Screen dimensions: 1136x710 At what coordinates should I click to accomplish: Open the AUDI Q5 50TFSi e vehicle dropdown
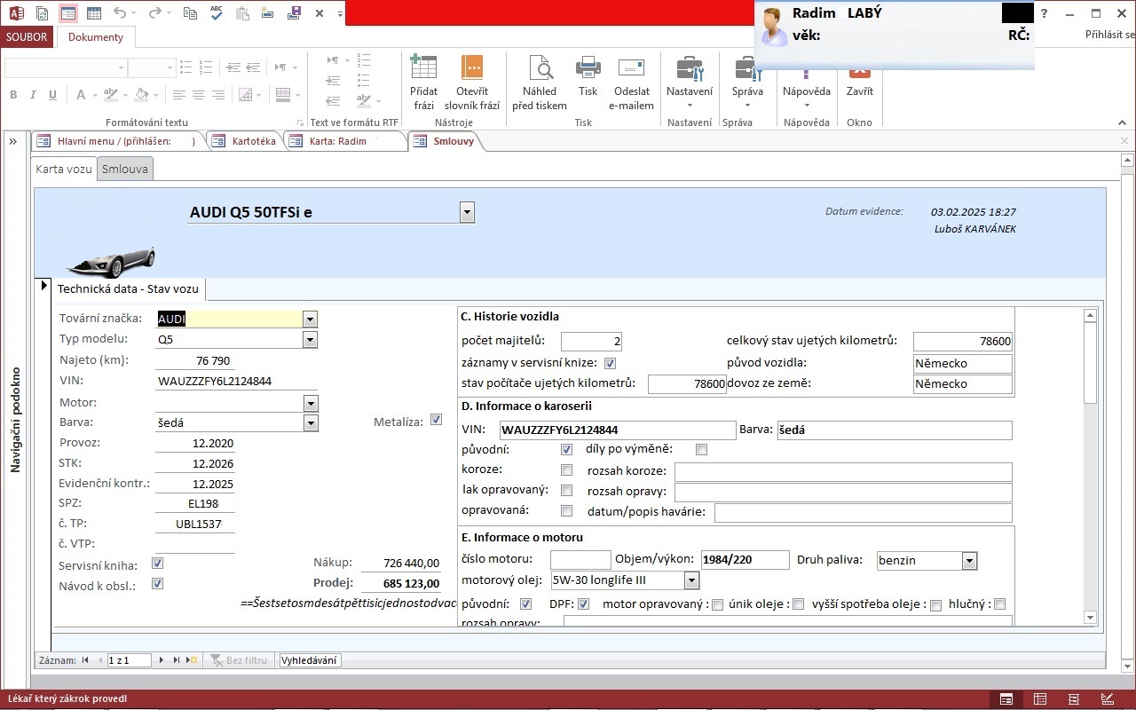(x=468, y=212)
